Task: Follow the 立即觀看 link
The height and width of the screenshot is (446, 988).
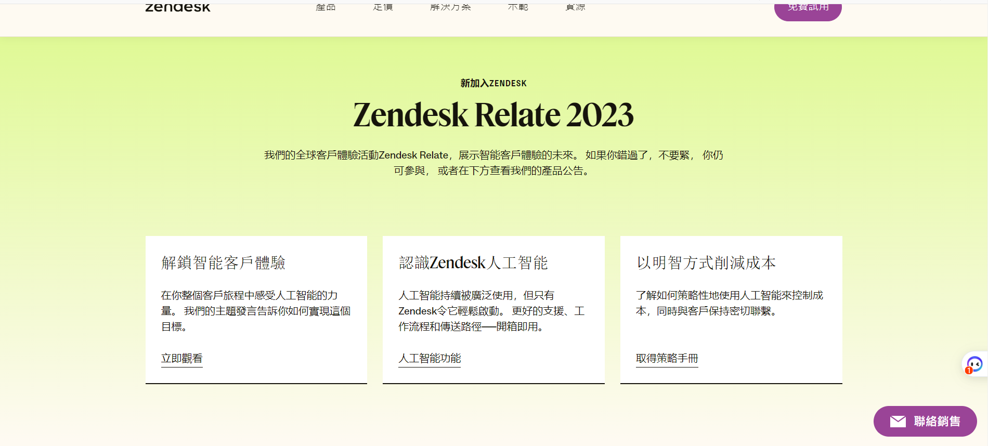Action: pyautogui.click(x=182, y=358)
